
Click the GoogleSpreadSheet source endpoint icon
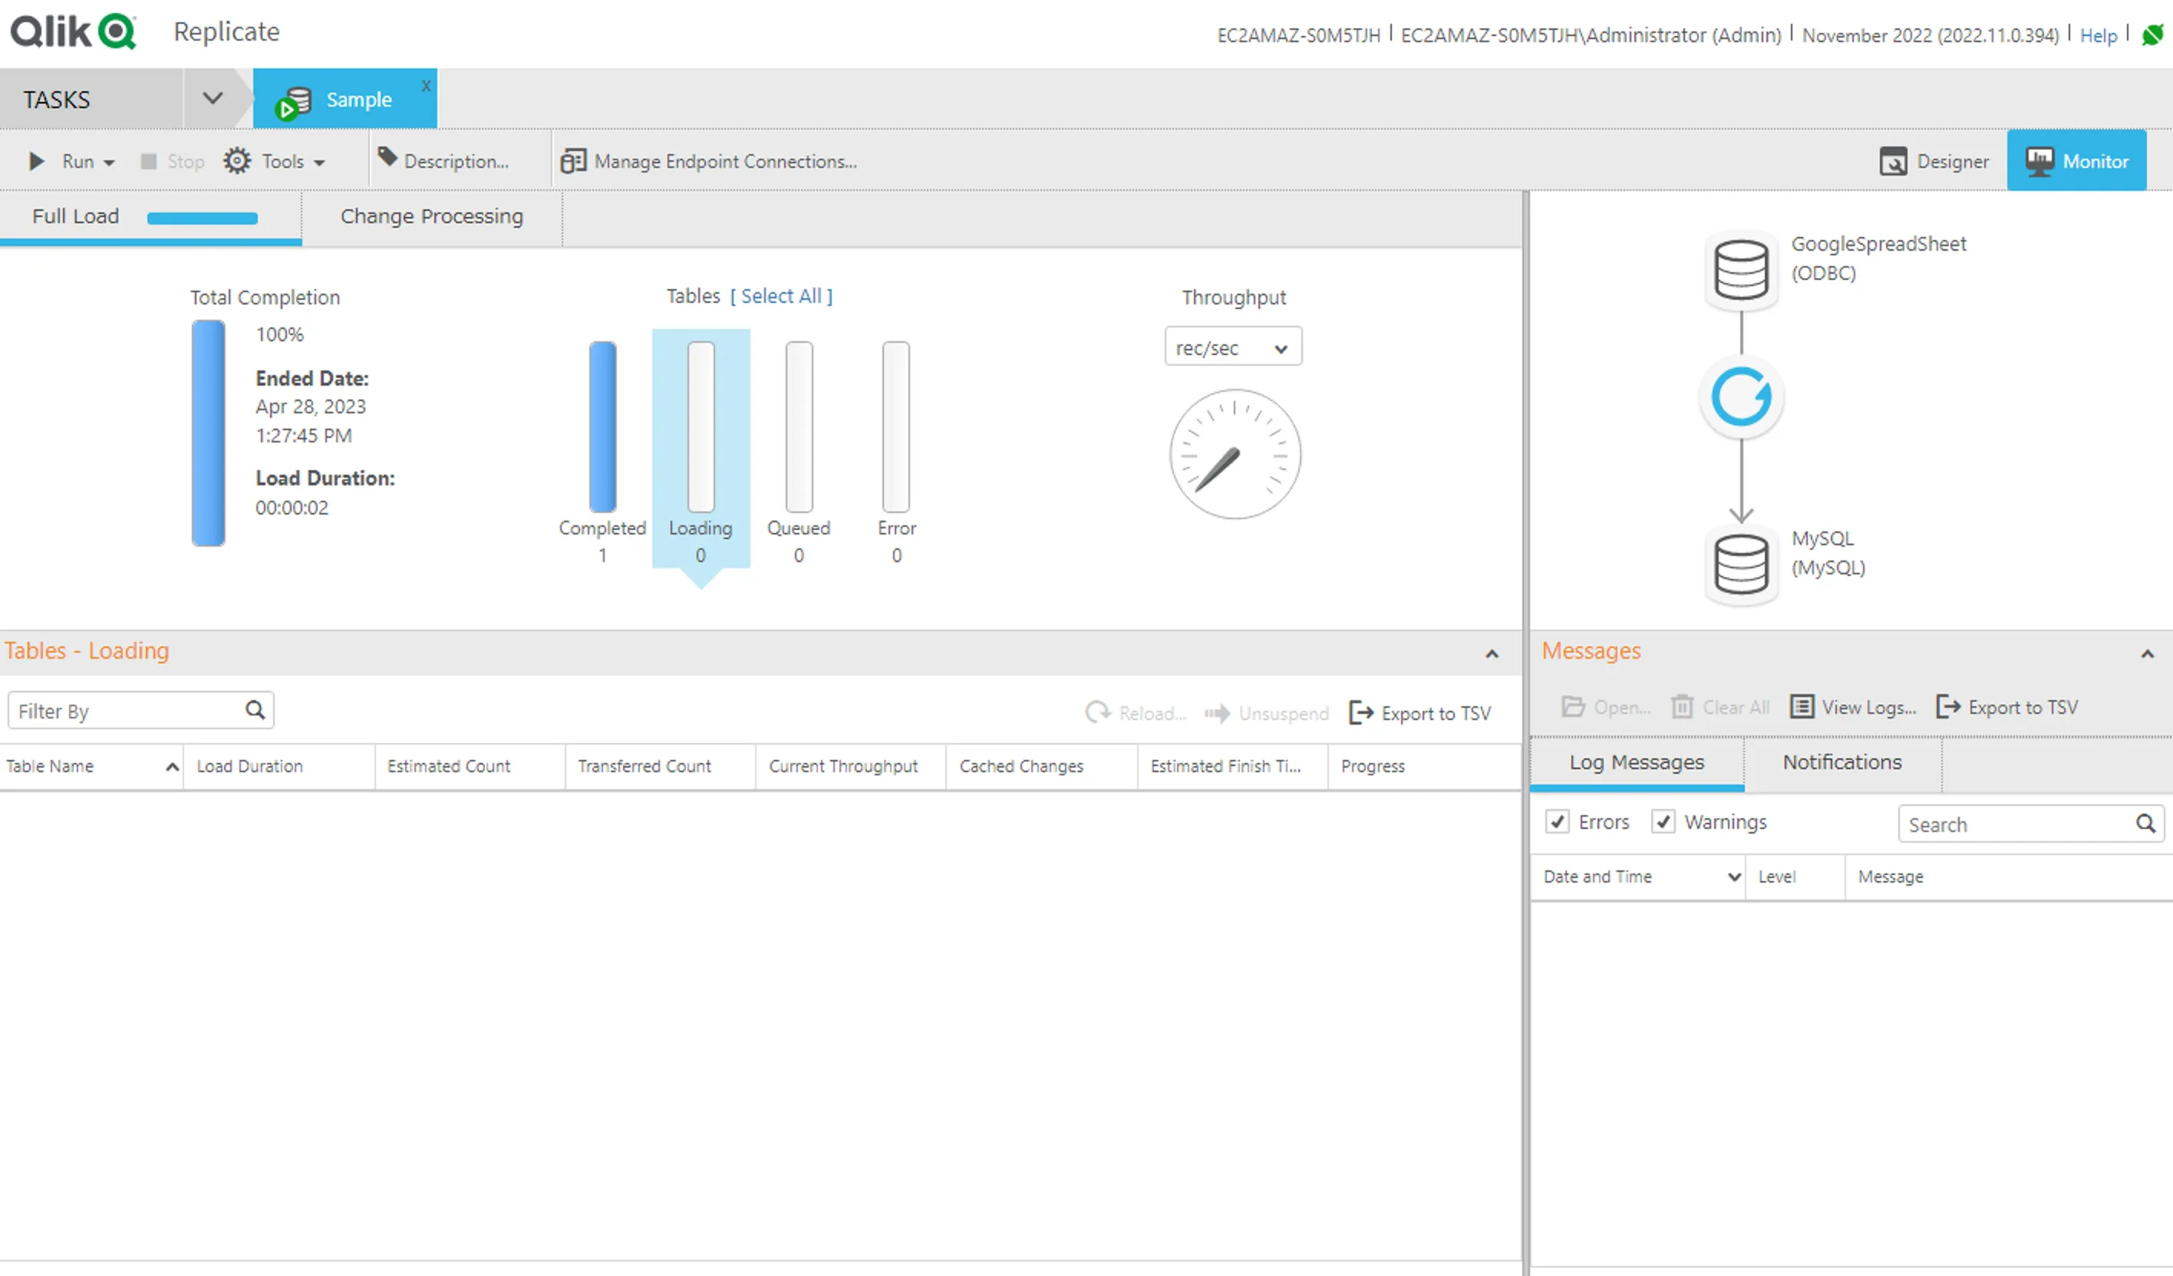[x=1741, y=270]
